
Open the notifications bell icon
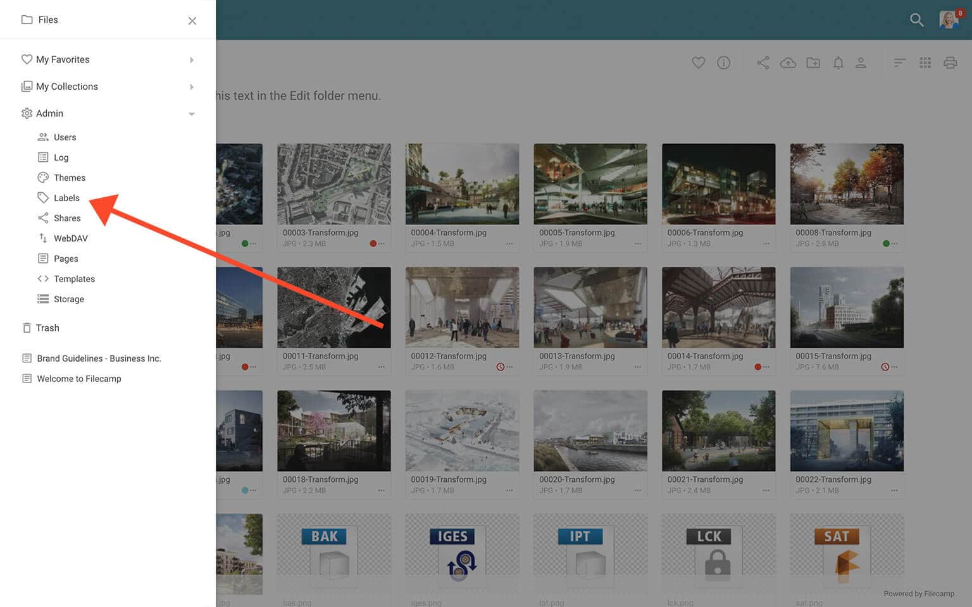pyautogui.click(x=838, y=63)
